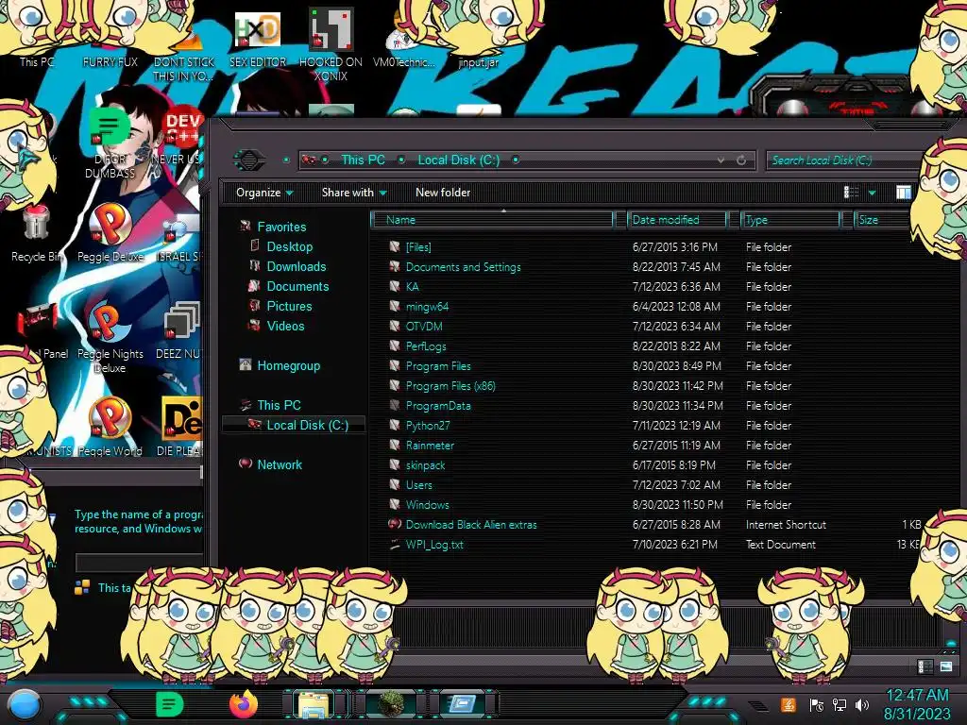Select This PC in navigation pane
967x725 pixels.
(x=279, y=405)
